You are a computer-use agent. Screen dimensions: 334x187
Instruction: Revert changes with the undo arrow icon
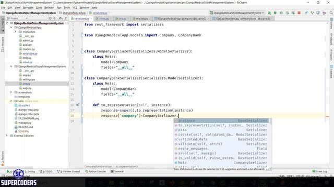(324, 13)
